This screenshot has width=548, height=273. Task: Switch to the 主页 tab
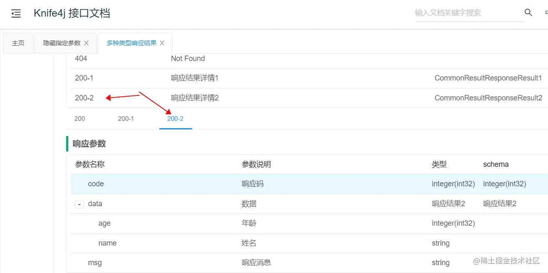pyautogui.click(x=18, y=43)
